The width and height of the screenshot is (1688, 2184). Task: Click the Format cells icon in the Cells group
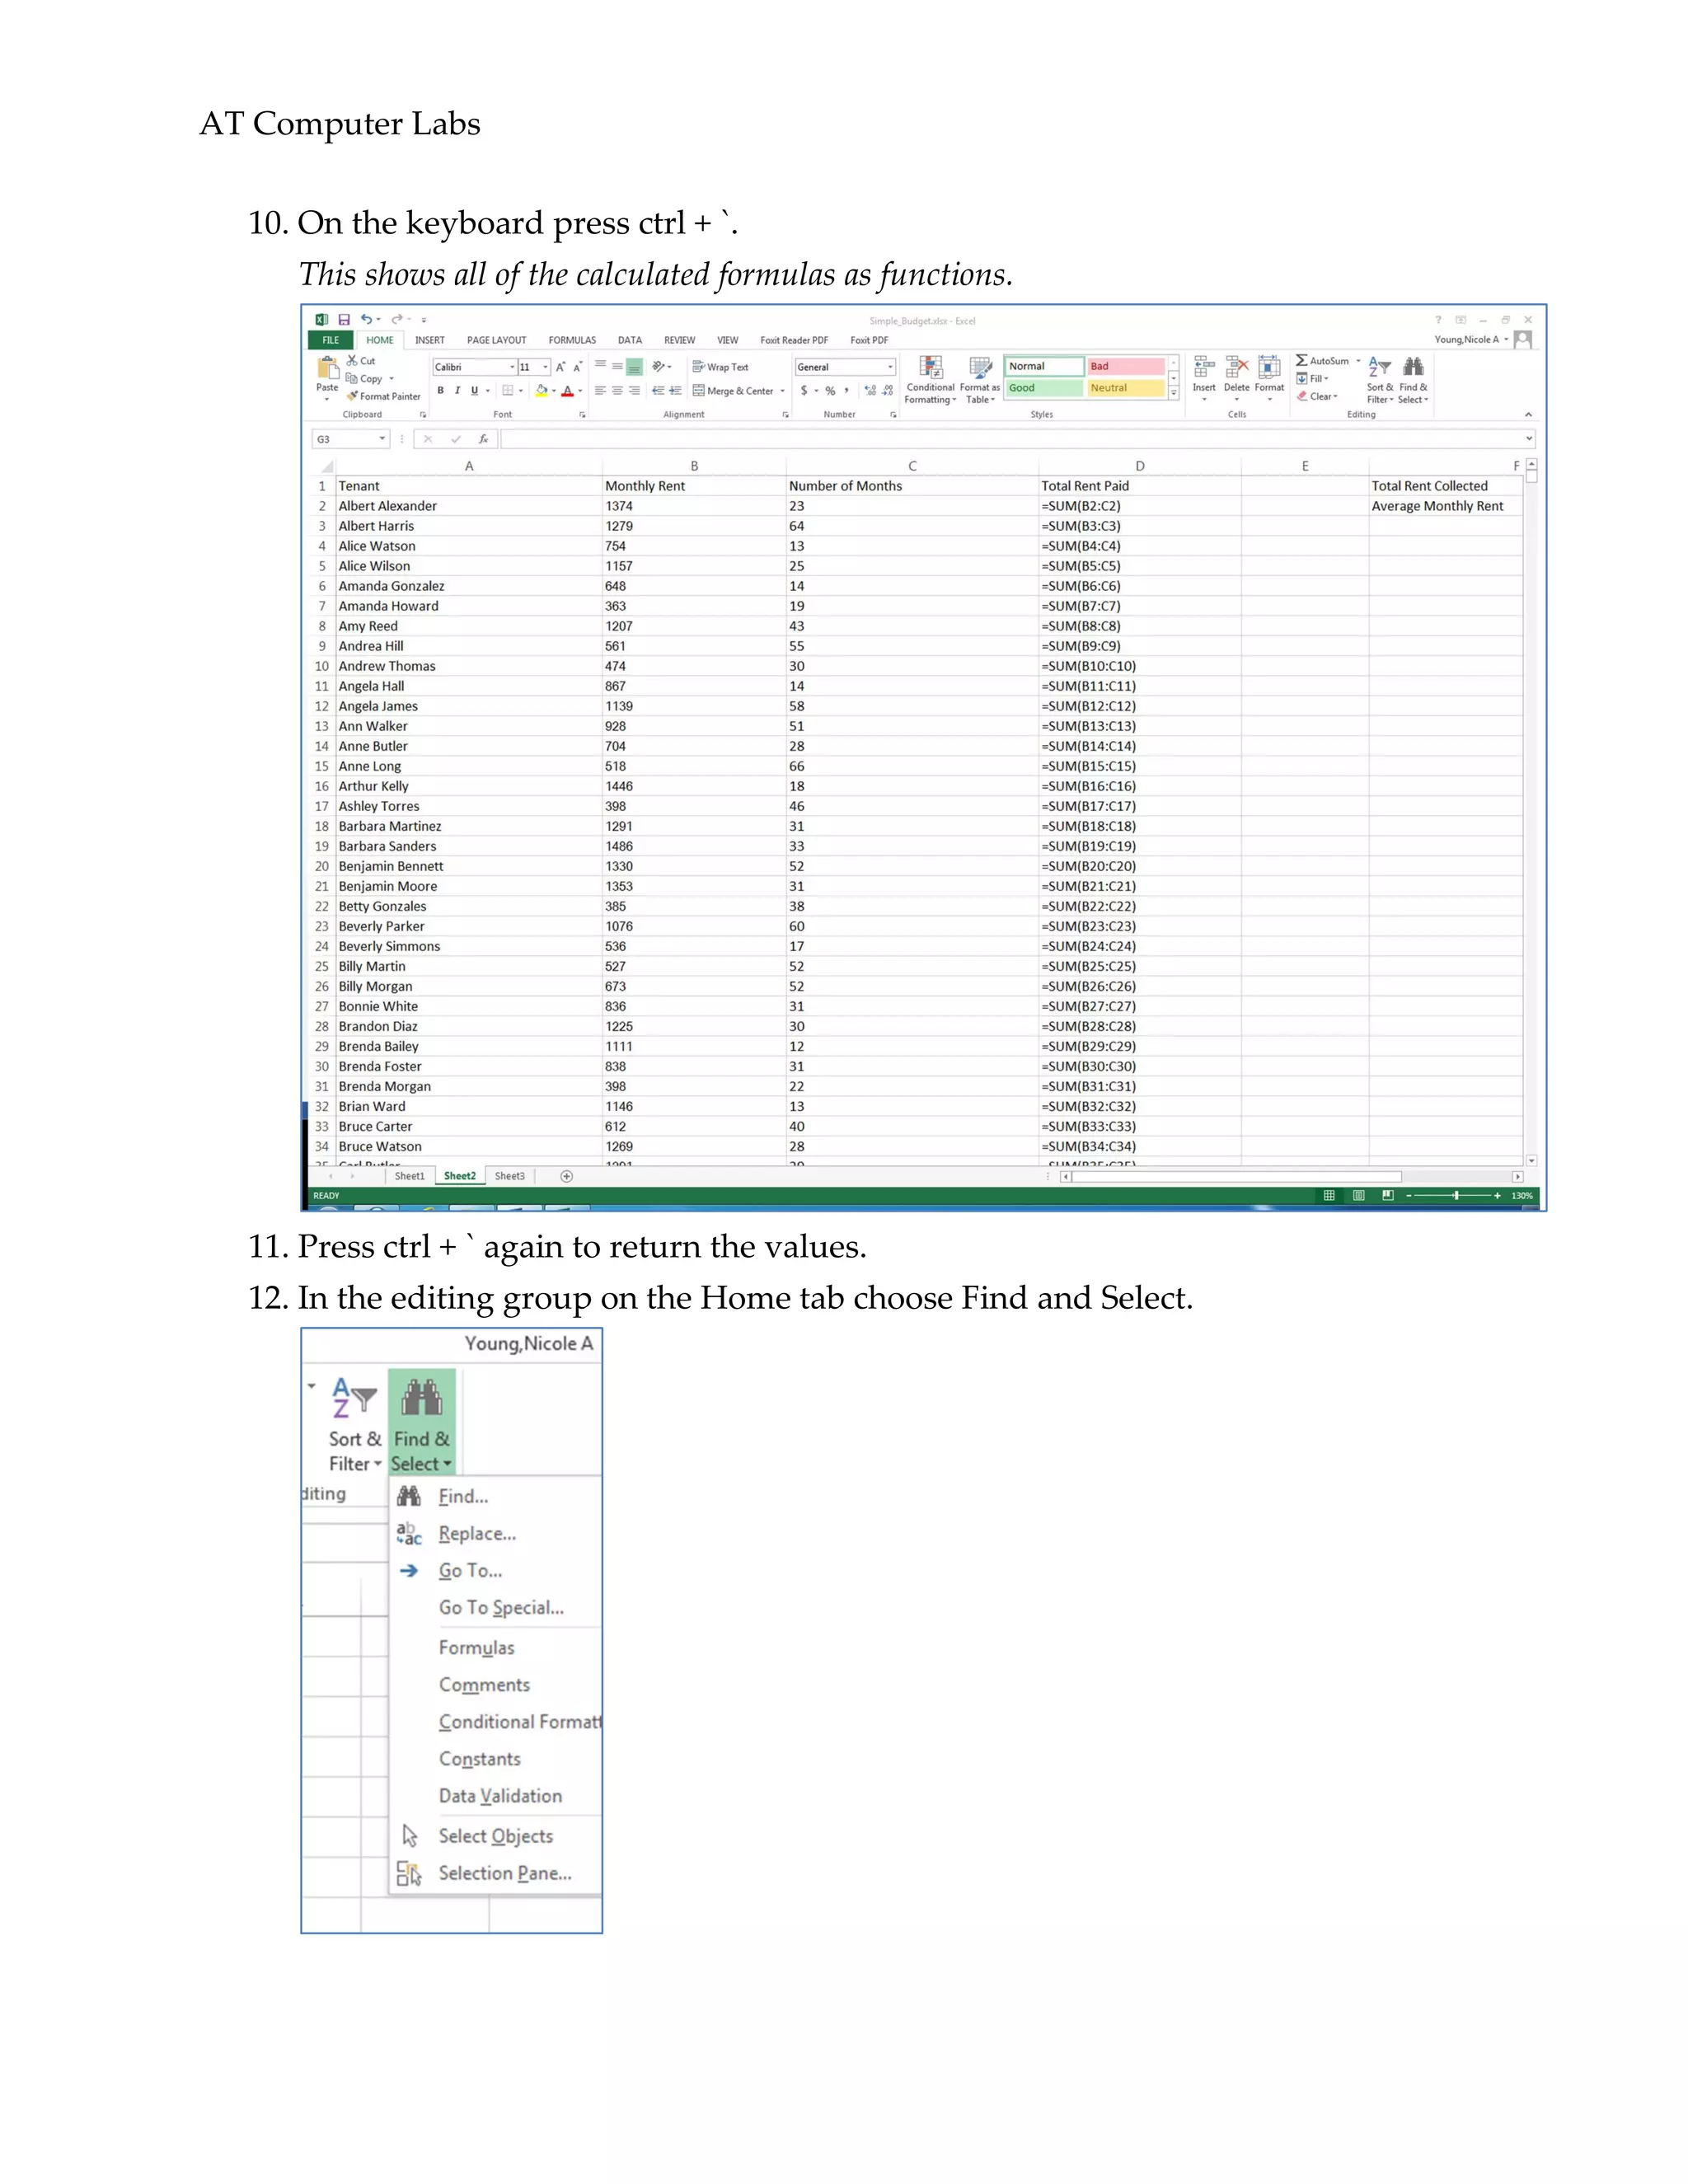coord(1269,367)
